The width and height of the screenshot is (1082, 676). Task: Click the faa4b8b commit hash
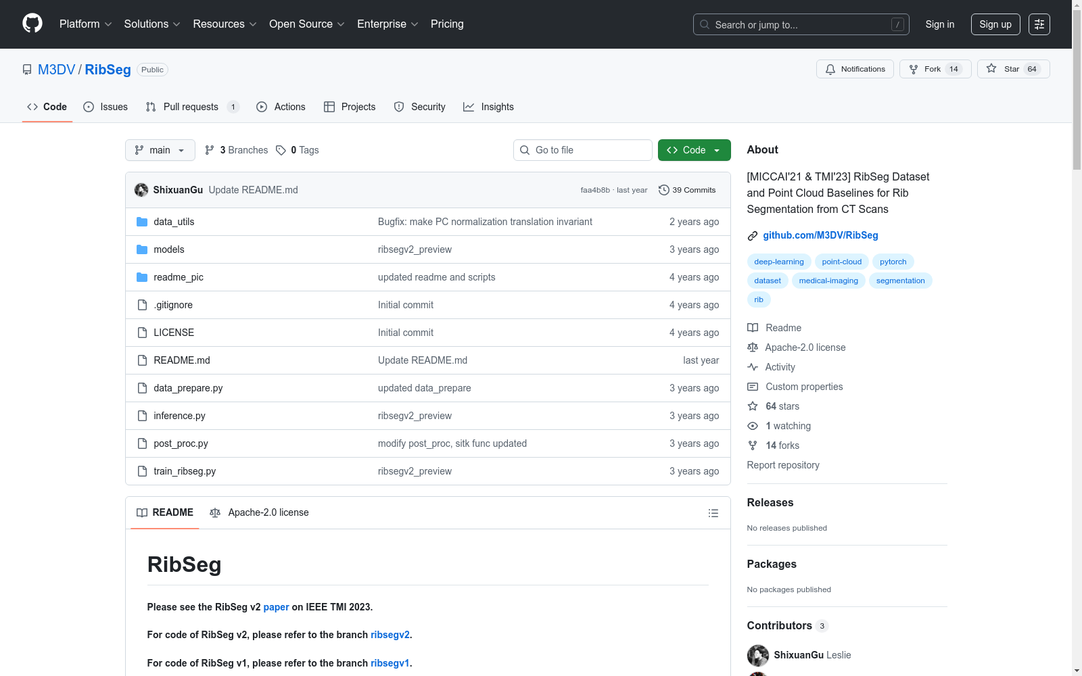pos(595,190)
